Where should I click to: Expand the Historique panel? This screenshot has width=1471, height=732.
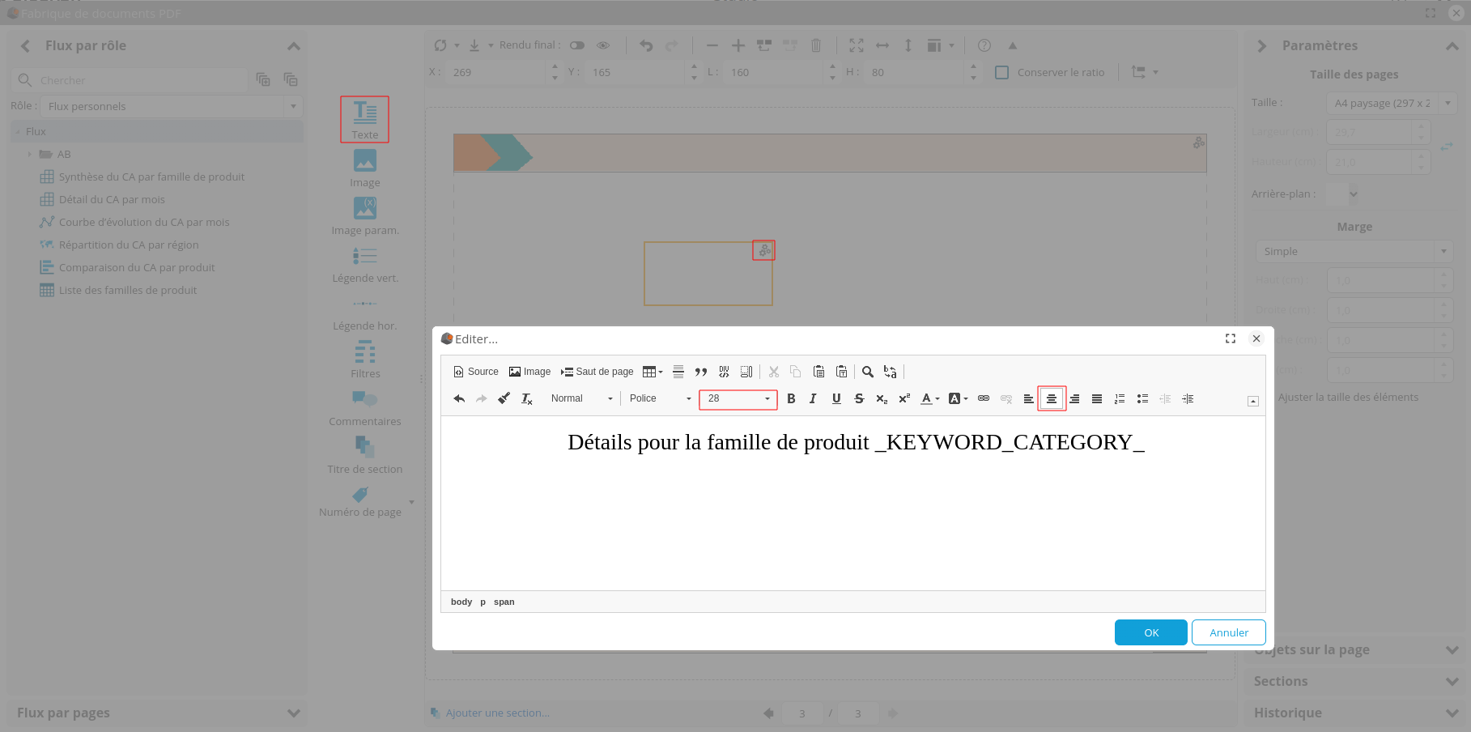(1452, 713)
